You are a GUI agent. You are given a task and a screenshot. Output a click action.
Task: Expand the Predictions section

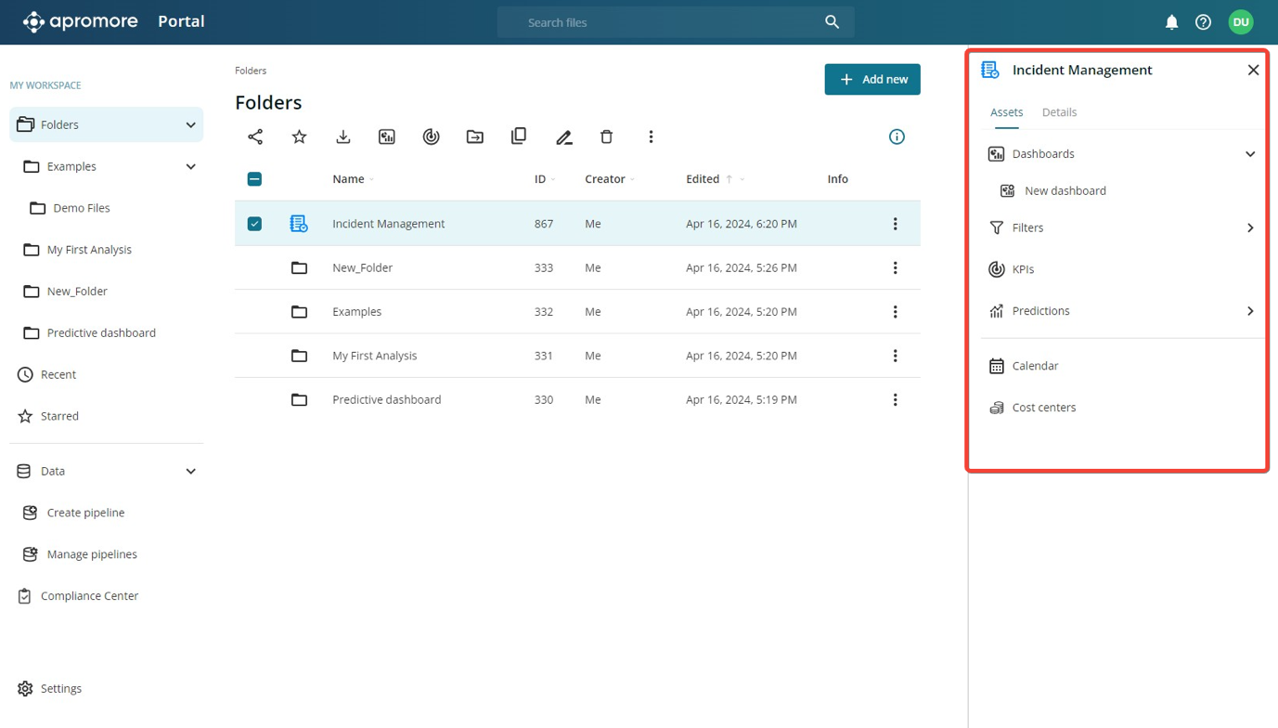(x=1250, y=311)
